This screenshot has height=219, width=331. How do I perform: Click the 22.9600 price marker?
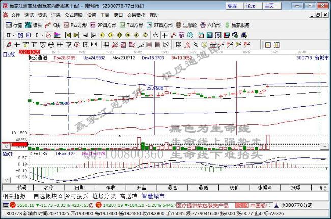155,88
